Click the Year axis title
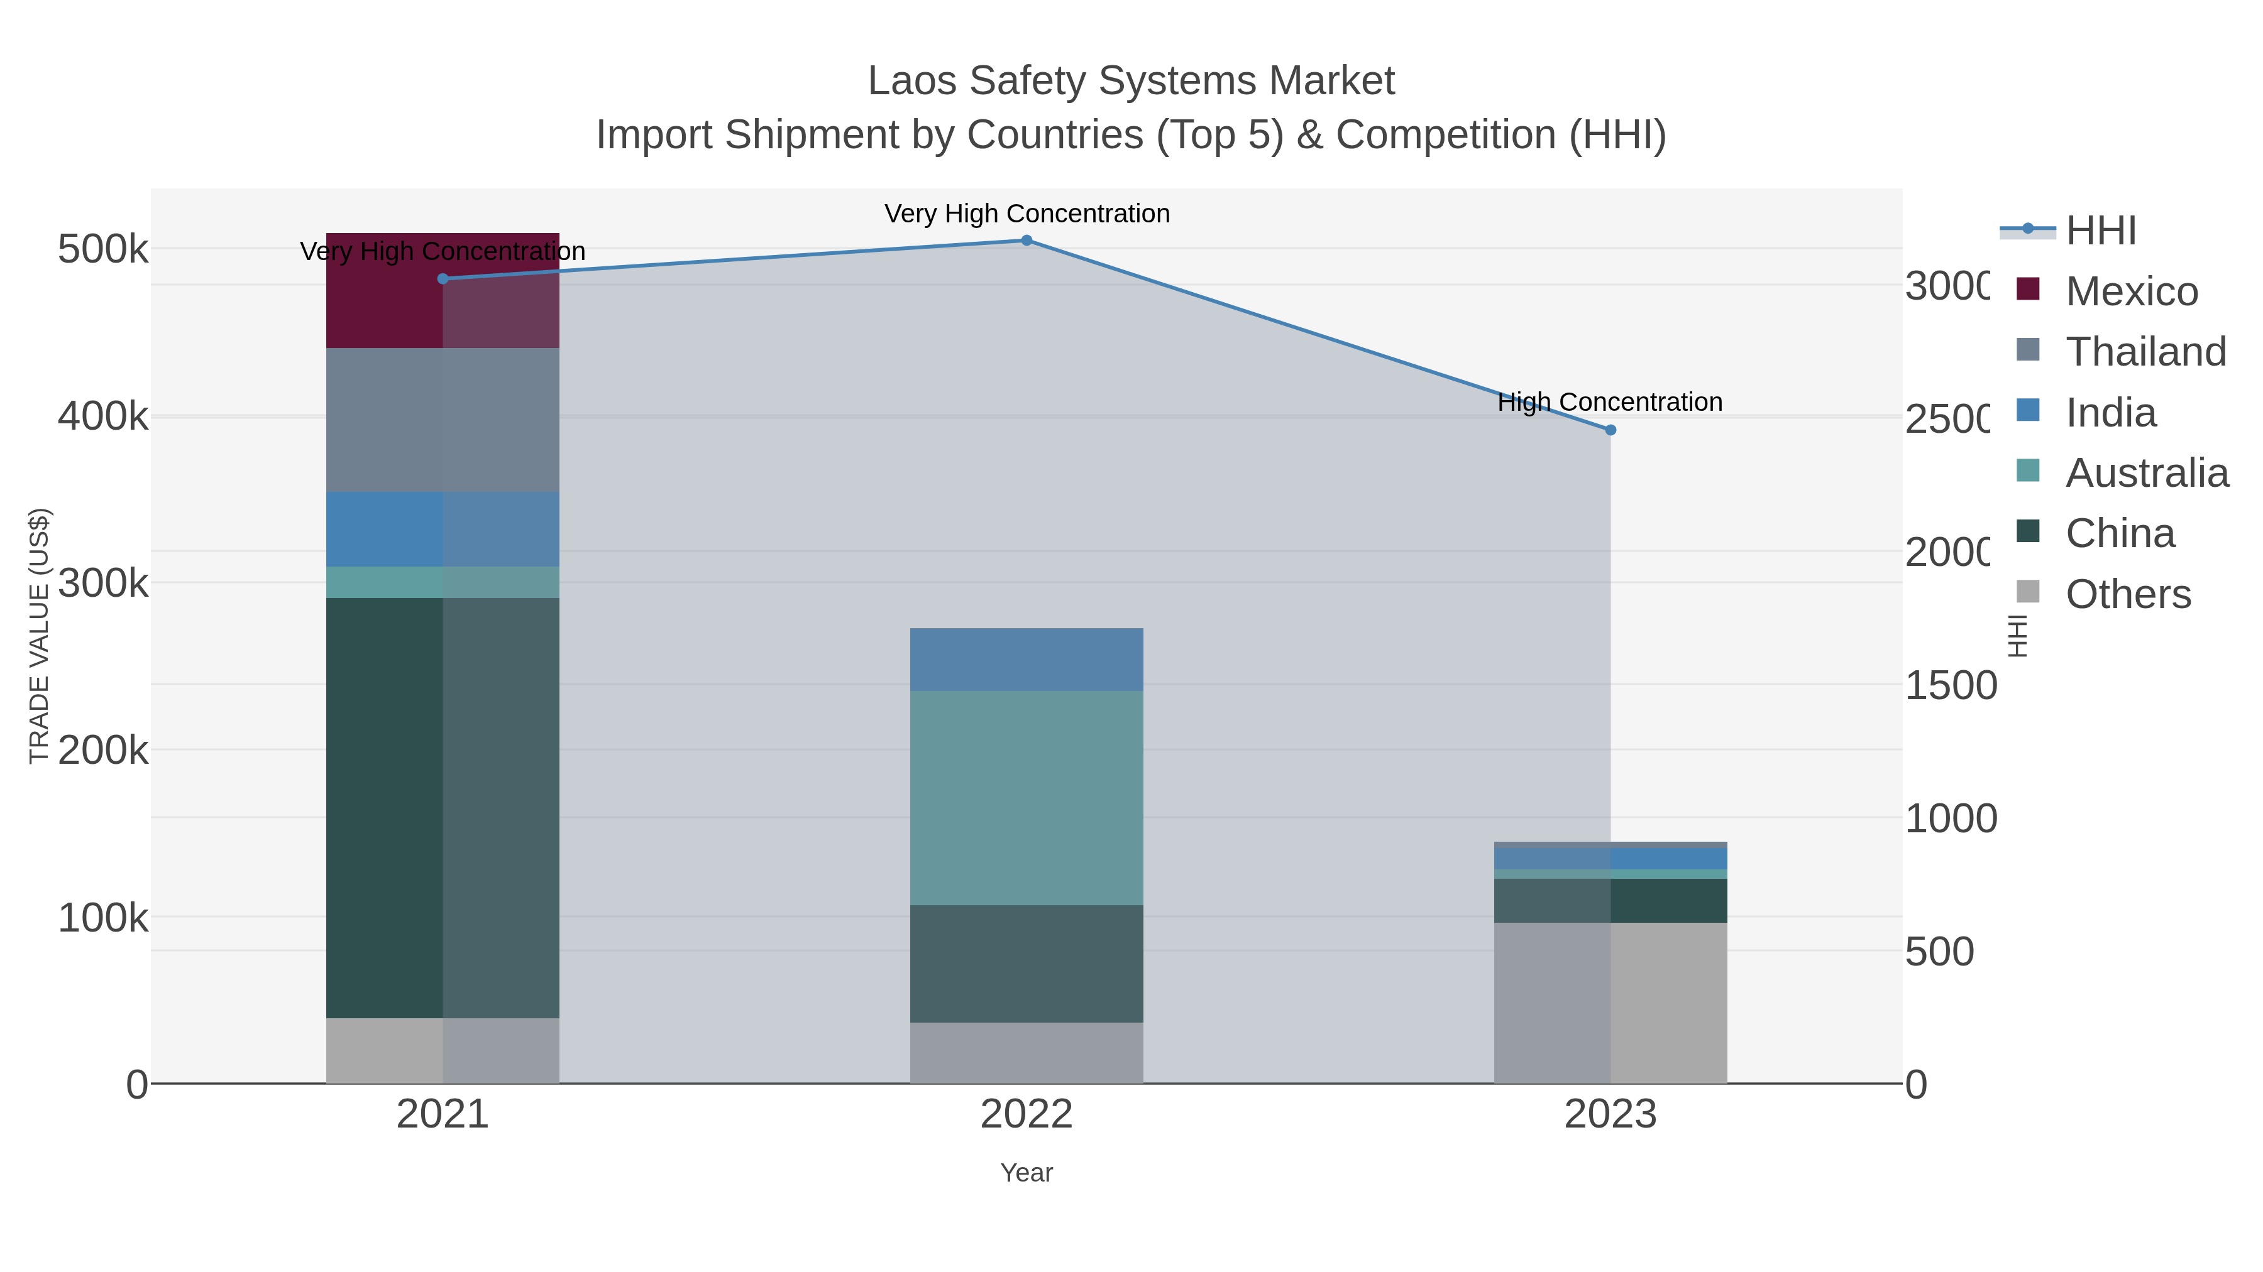The image size is (2263, 1272). click(1026, 1173)
